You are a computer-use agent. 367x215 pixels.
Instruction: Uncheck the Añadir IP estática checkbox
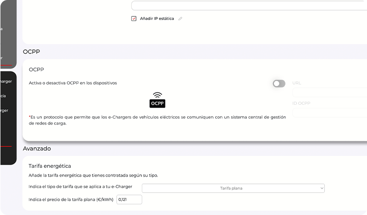(x=134, y=19)
